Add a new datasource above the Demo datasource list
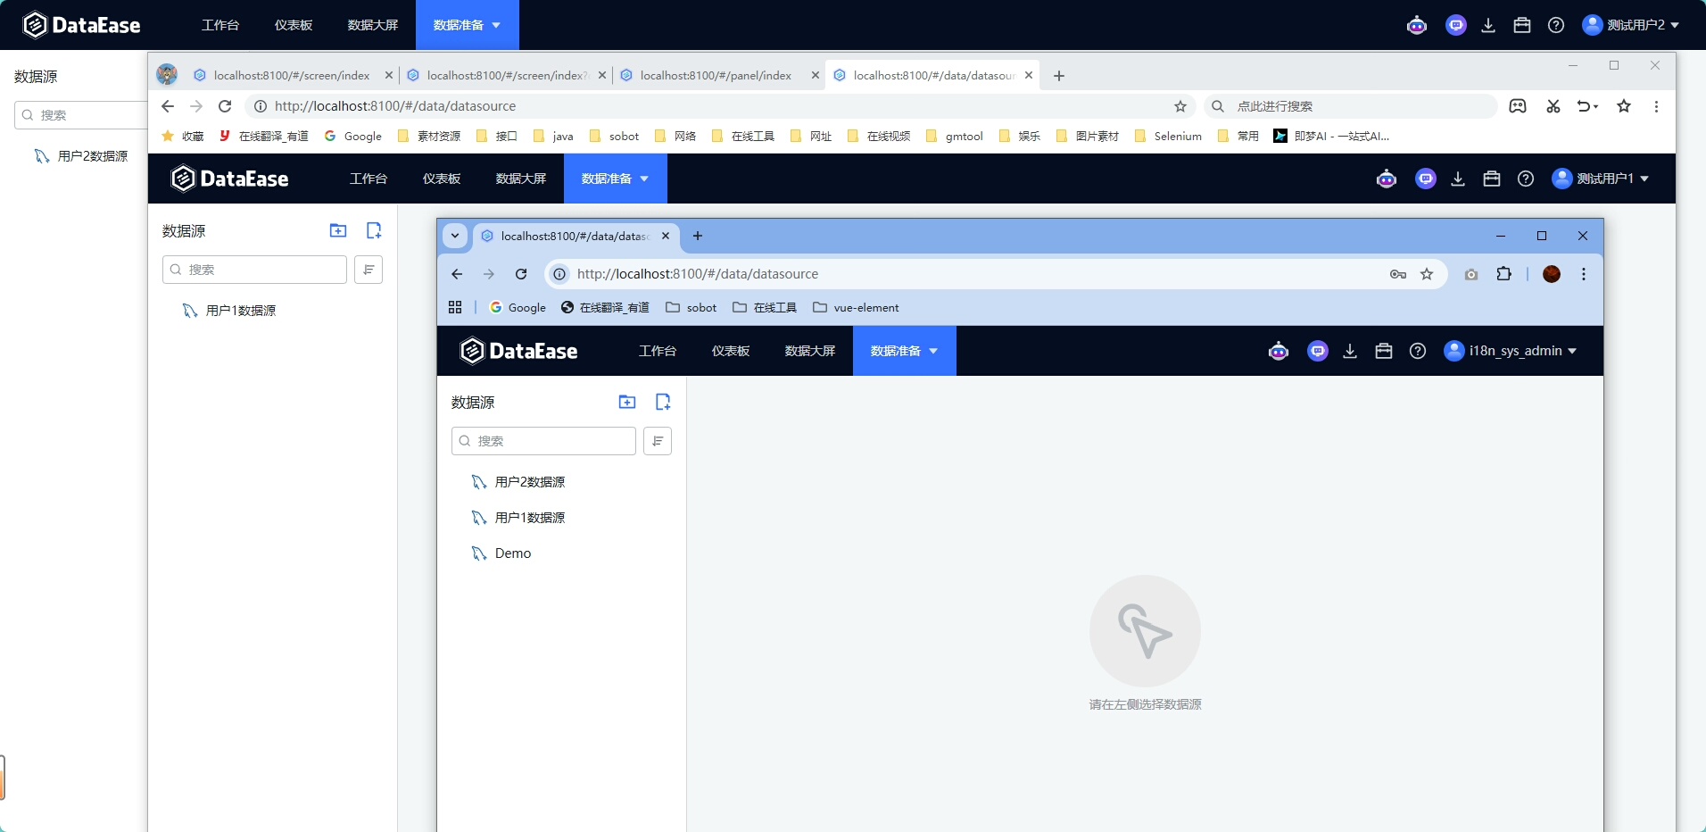Screen dimensions: 1706x832 point(663,402)
